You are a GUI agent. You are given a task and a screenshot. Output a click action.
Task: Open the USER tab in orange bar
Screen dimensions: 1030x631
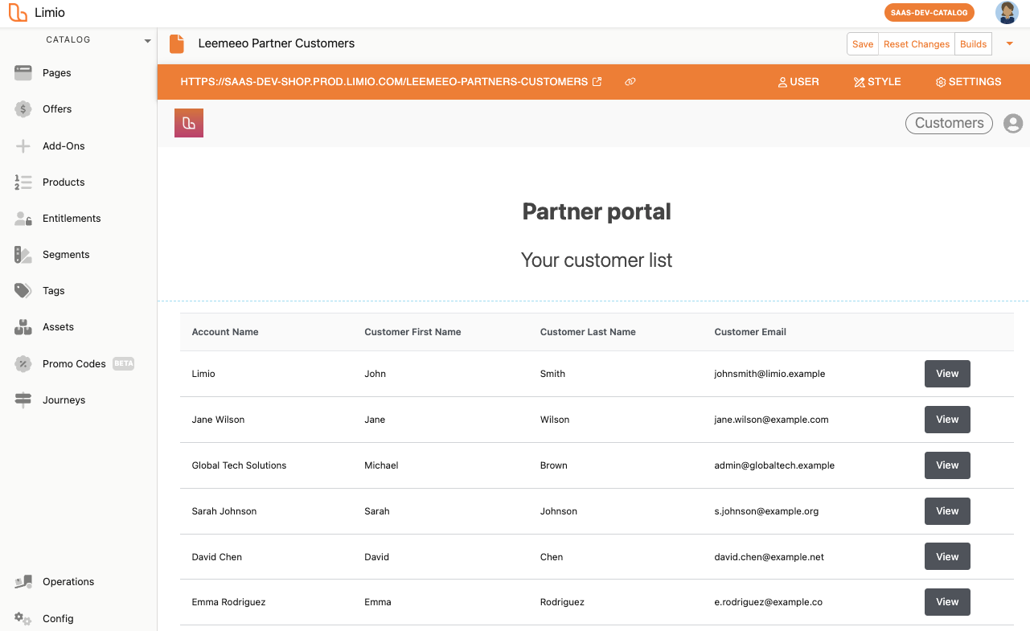[798, 82]
